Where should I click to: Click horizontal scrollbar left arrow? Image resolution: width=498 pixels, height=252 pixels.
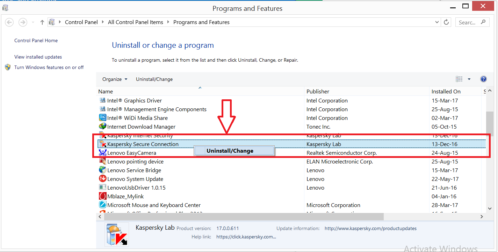[100, 216]
